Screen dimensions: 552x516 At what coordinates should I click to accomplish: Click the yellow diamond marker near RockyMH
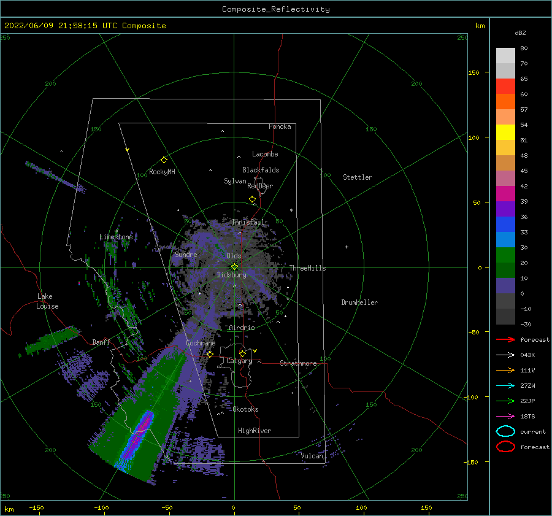(164, 160)
